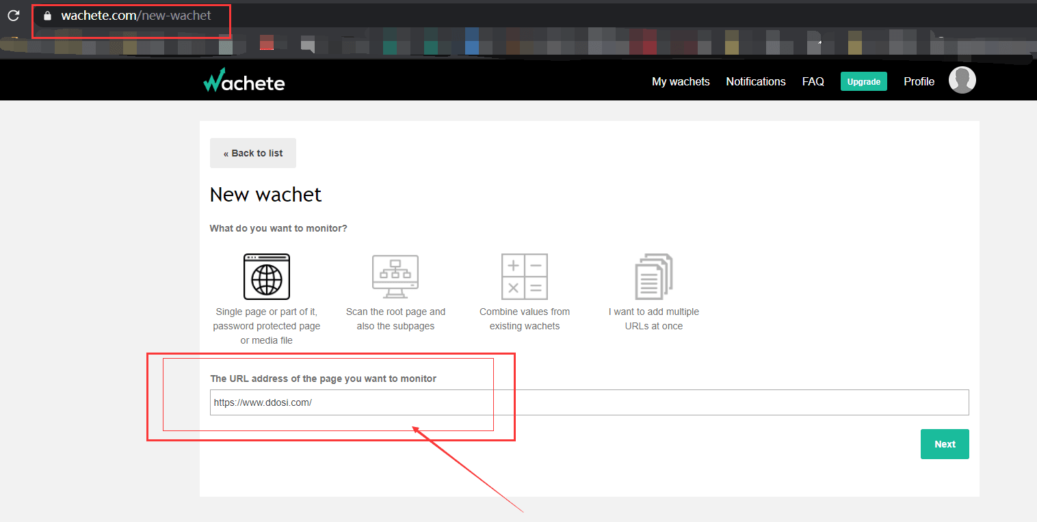Click the green Upgrade button
Image resolution: width=1037 pixels, height=522 pixels.
point(864,81)
